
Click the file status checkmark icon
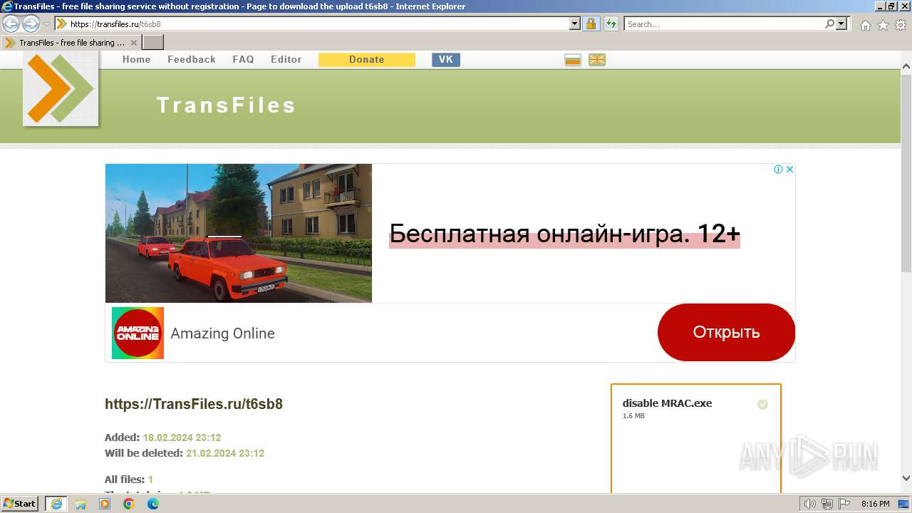(x=762, y=404)
